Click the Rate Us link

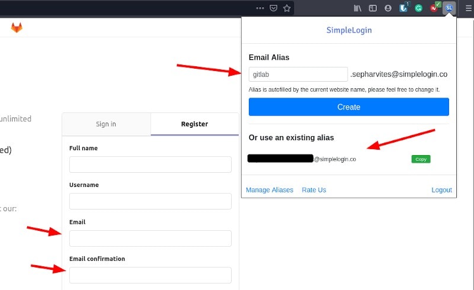pos(314,190)
